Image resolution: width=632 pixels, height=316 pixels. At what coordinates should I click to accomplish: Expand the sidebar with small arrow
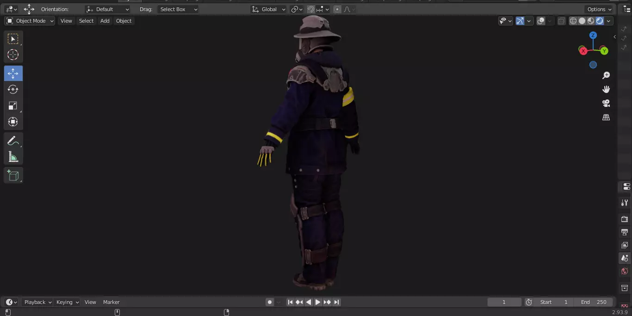[614, 37]
